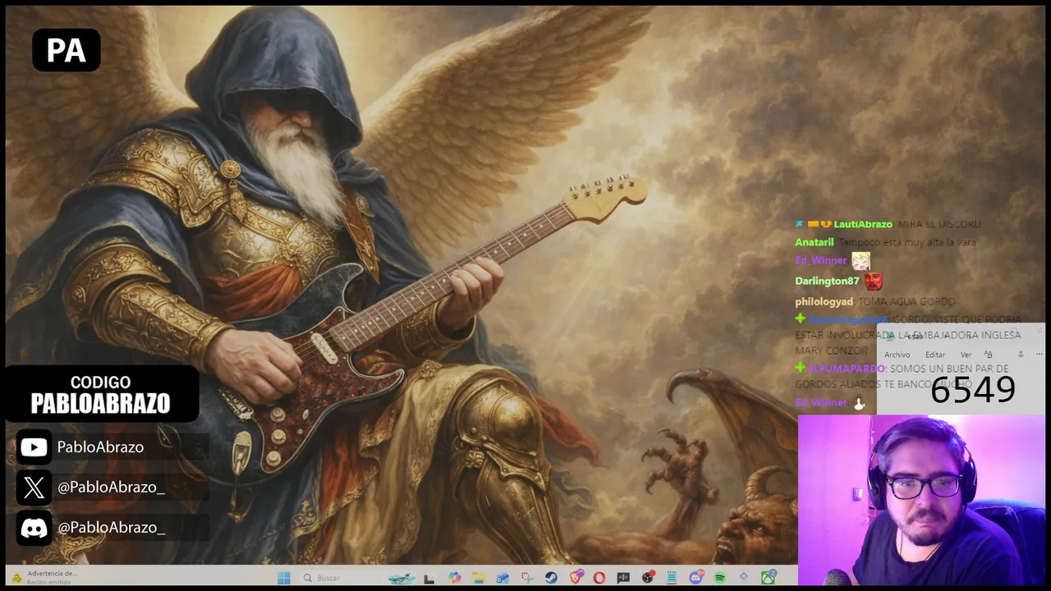Click the 6549 text in Notepad
This screenshot has height=591, width=1051.
click(973, 389)
